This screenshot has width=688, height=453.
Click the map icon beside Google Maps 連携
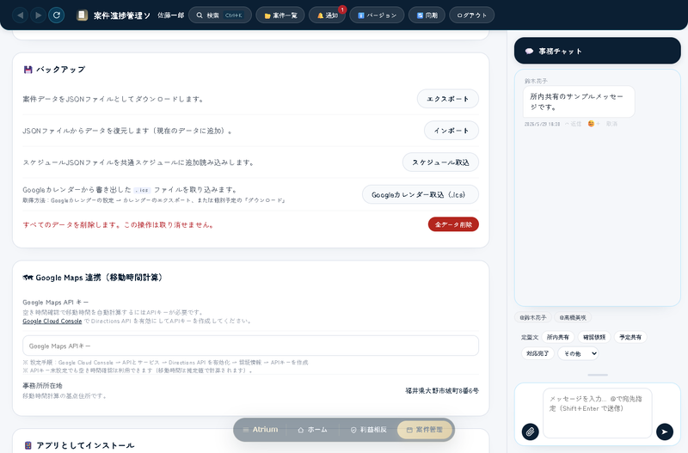click(28, 278)
